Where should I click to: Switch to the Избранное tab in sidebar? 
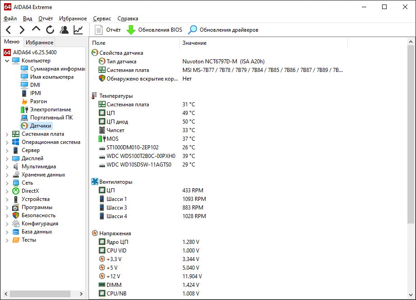pos(40,42)
